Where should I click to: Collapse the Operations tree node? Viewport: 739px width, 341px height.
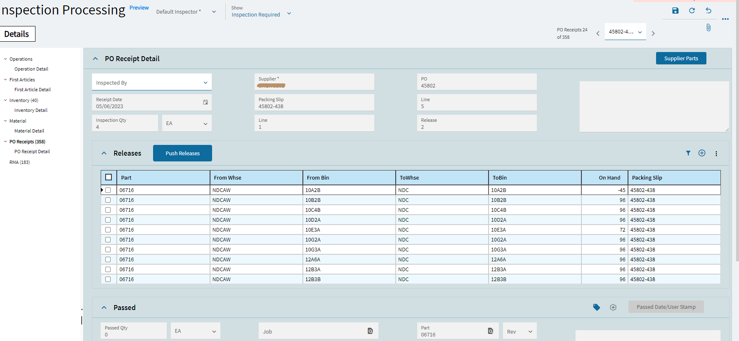point(5,59)
